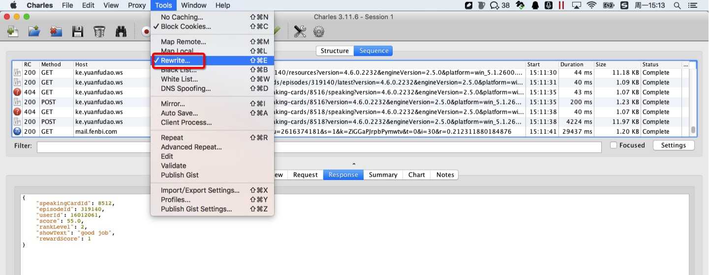Switch to the Structure view tab
The image size is (709, 275).
point(335,51)
